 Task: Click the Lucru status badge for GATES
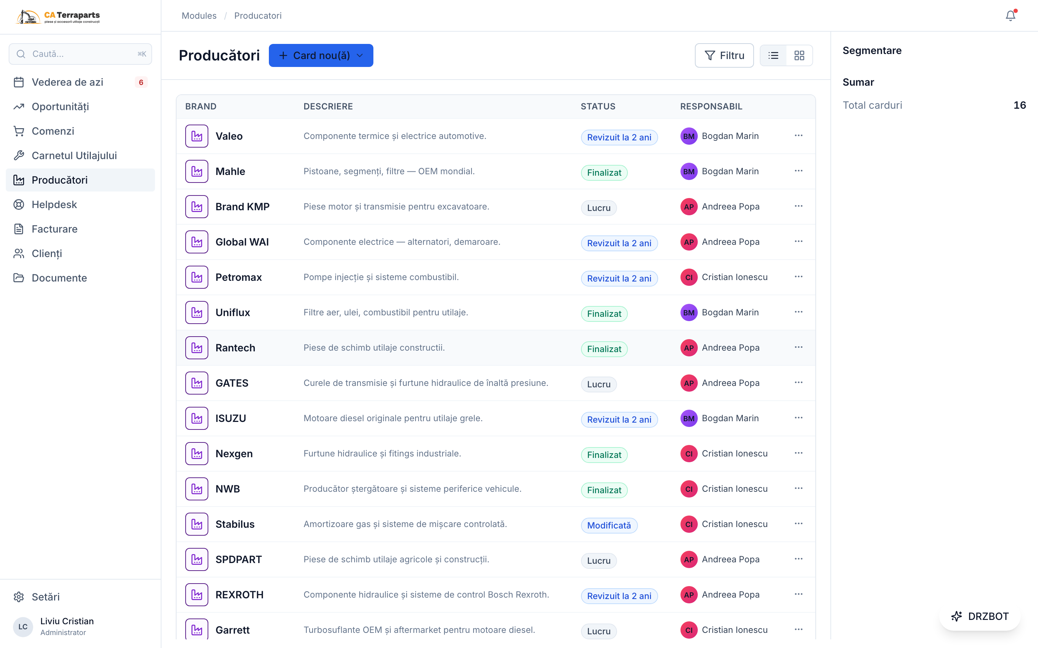pos(599,384)
